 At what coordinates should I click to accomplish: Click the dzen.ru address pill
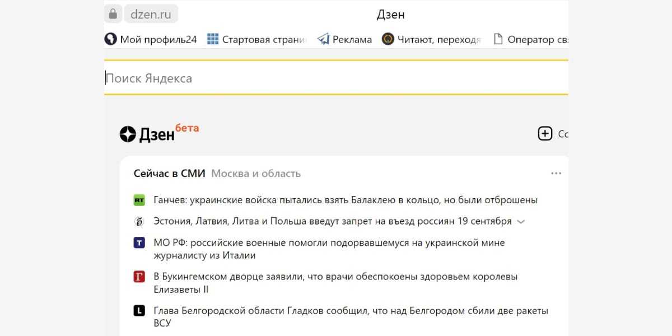click(151, 15)
